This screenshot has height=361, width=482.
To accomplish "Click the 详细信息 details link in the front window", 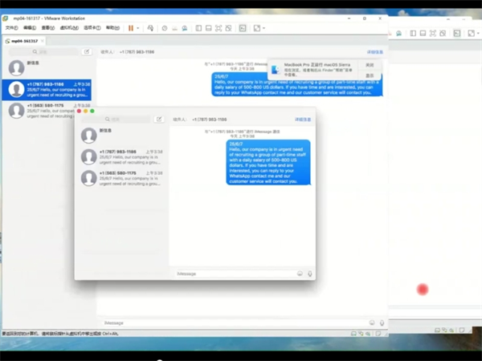I will point(304,119).
